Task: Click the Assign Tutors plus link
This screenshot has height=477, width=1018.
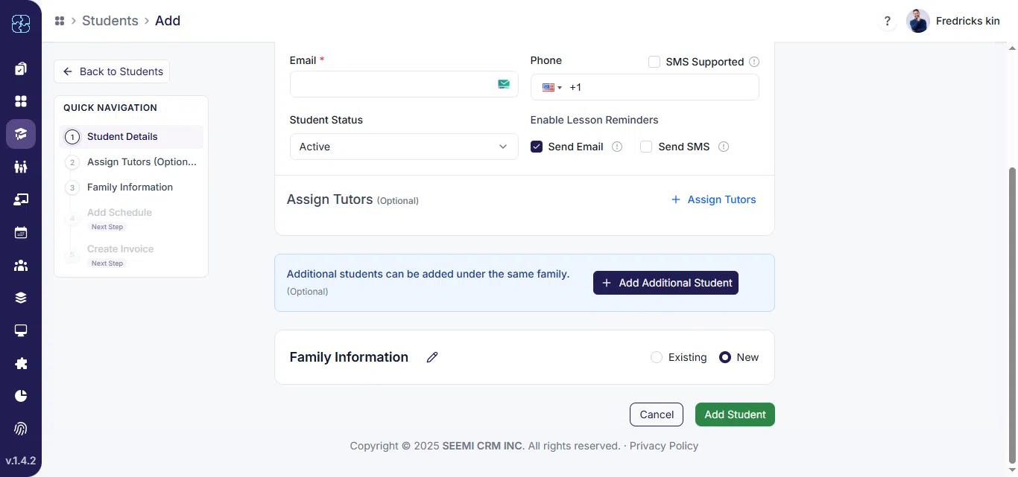Action: click(713, 199)
